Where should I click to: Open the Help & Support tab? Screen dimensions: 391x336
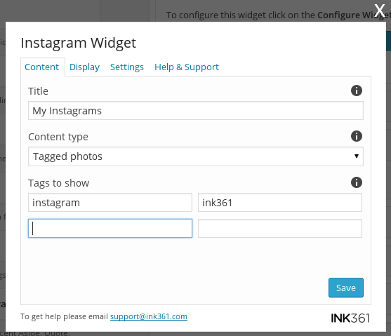click(187, 67)
